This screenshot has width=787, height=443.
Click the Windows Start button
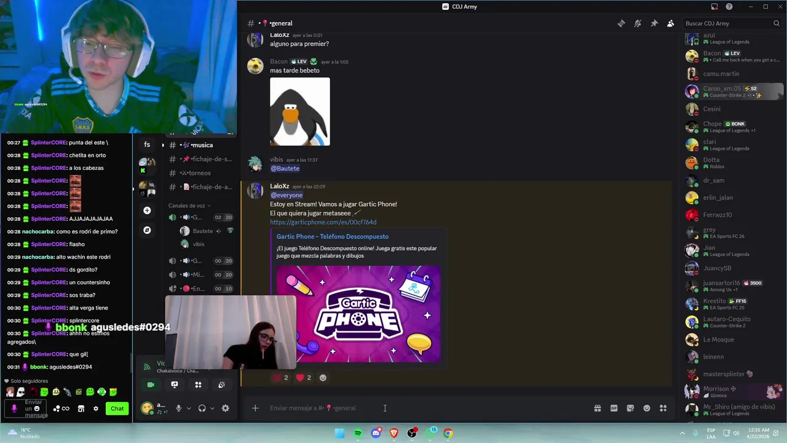tap(339, 433)
